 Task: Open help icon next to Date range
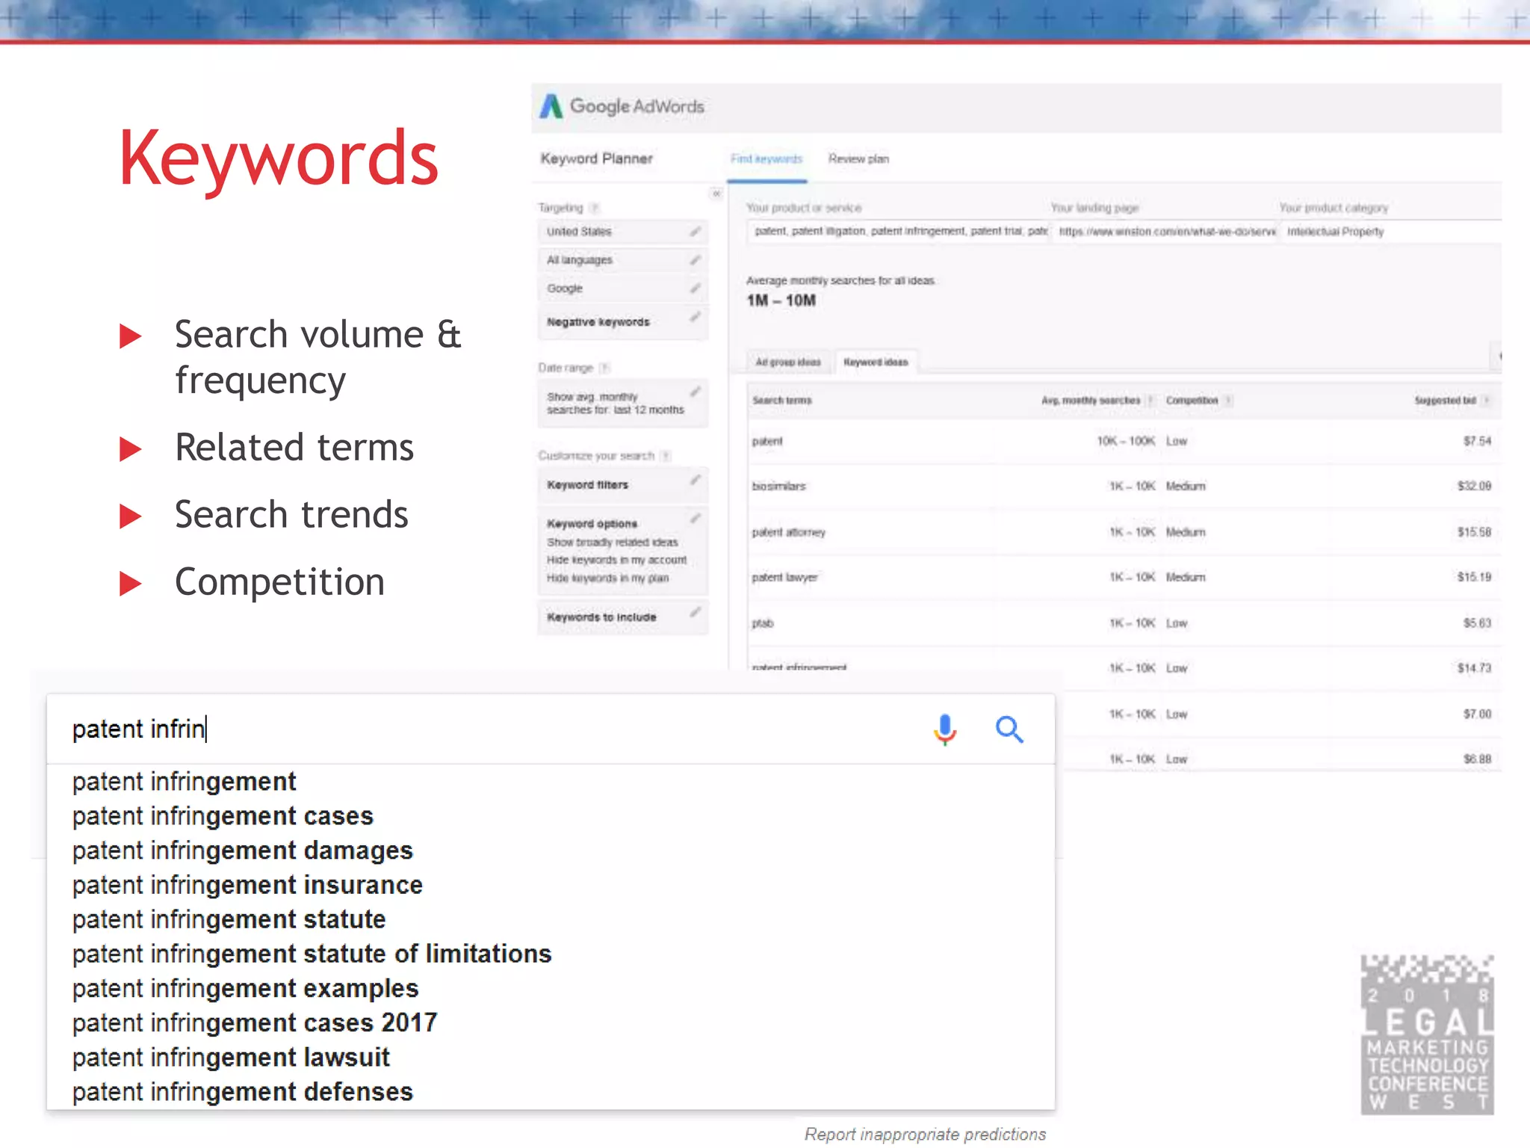coord(604,368)
